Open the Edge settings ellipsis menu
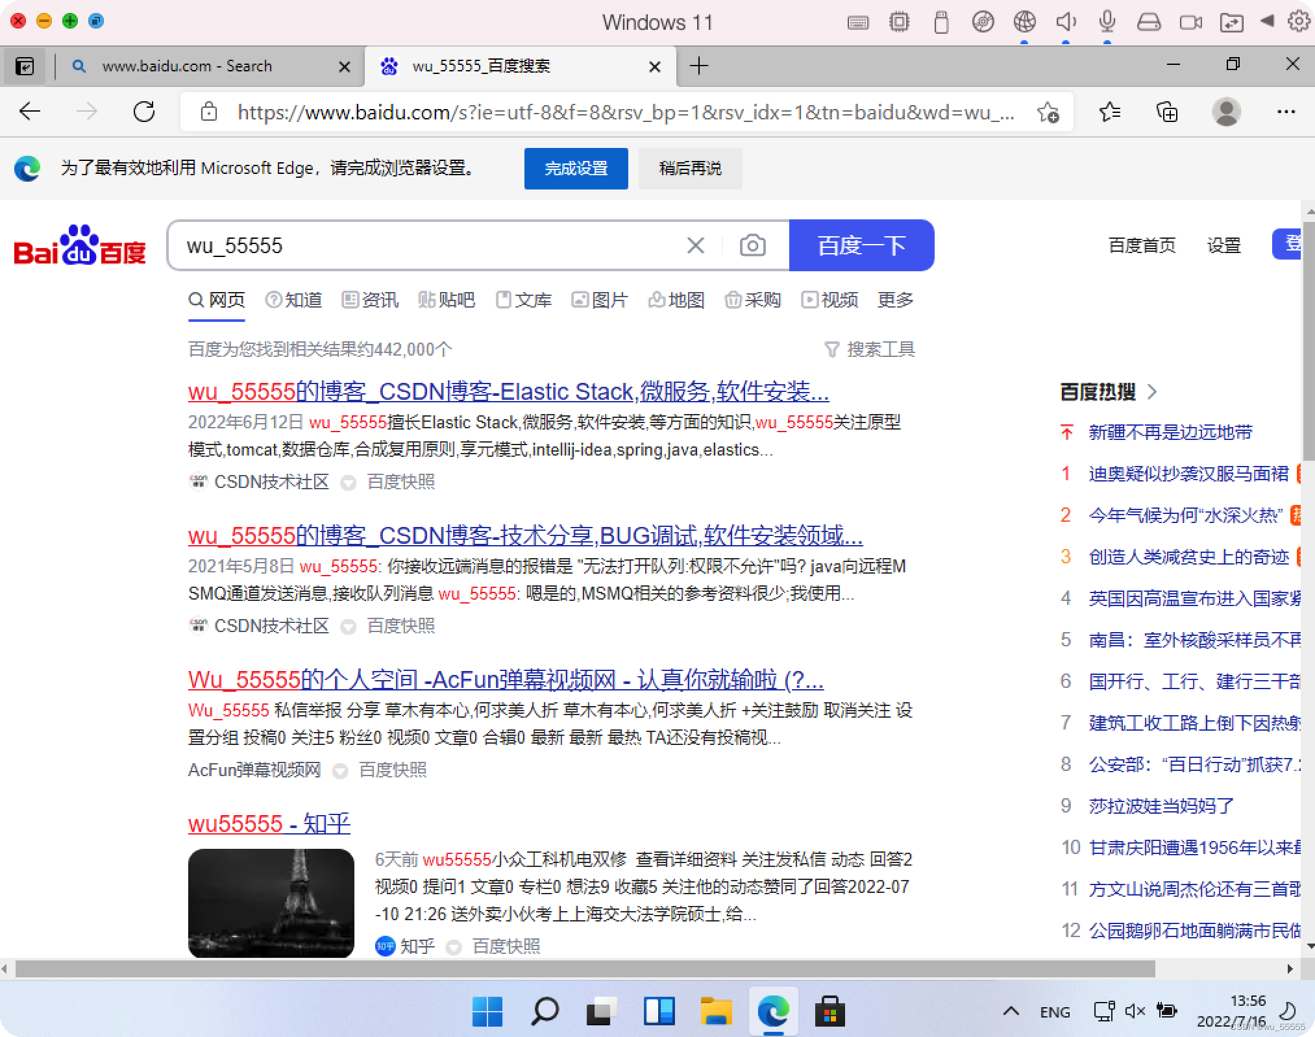1315x1037 pixels. tap(1285, 112)
